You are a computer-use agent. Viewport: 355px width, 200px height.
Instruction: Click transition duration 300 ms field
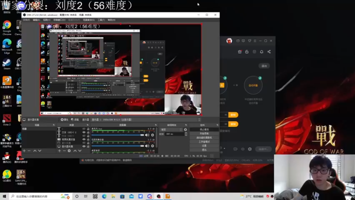tap(174, 134)
